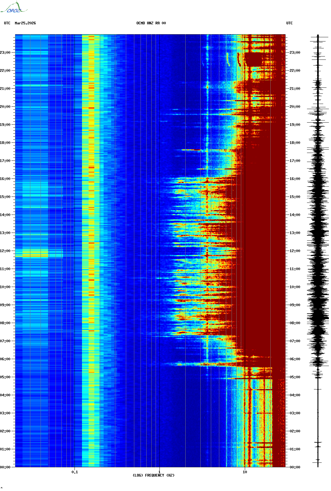Click the left-axis '22:00' time label
Viewport: 331px width, 491px height.
pos(5,71)
